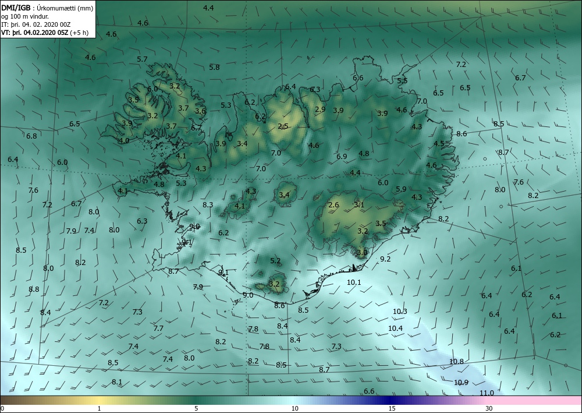Click the legend line 'og 100 m vindur.'
The height and width of the screenshot is (413, 582).
[x=25, y=16]
